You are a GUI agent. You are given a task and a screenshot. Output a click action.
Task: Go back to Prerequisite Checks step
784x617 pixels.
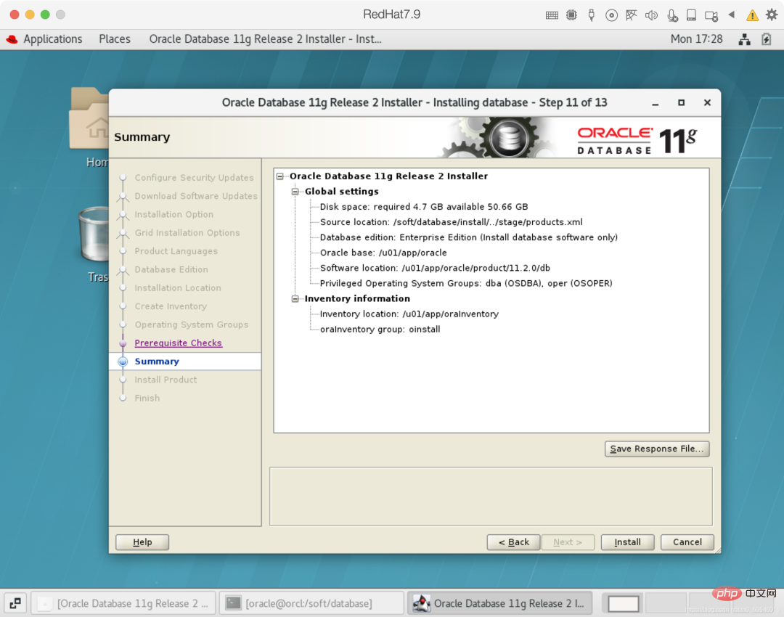pos(178,343)
